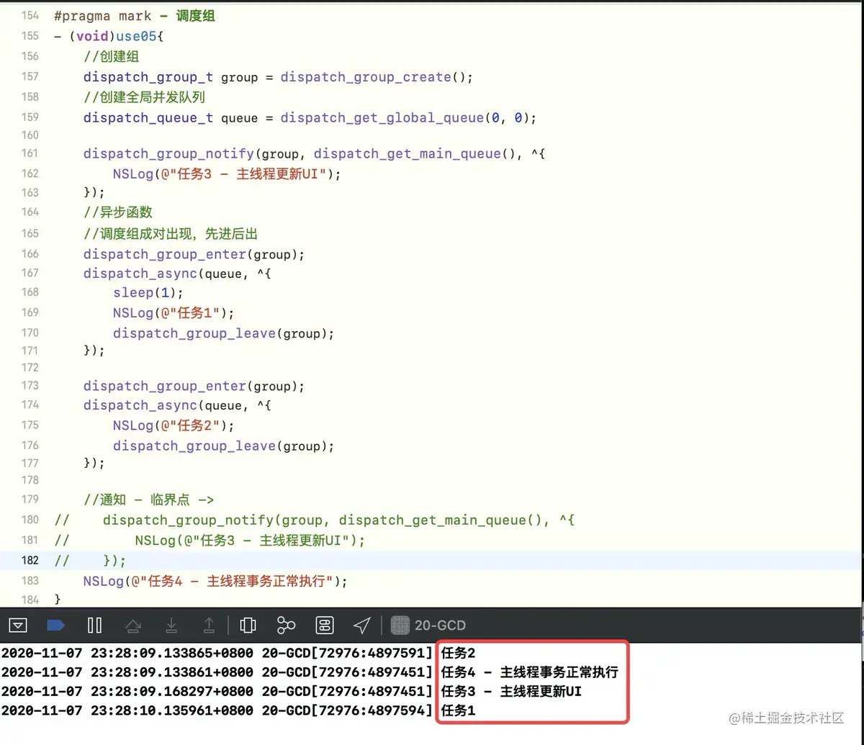Hide the debug area with the console toggle

[19, 625]
